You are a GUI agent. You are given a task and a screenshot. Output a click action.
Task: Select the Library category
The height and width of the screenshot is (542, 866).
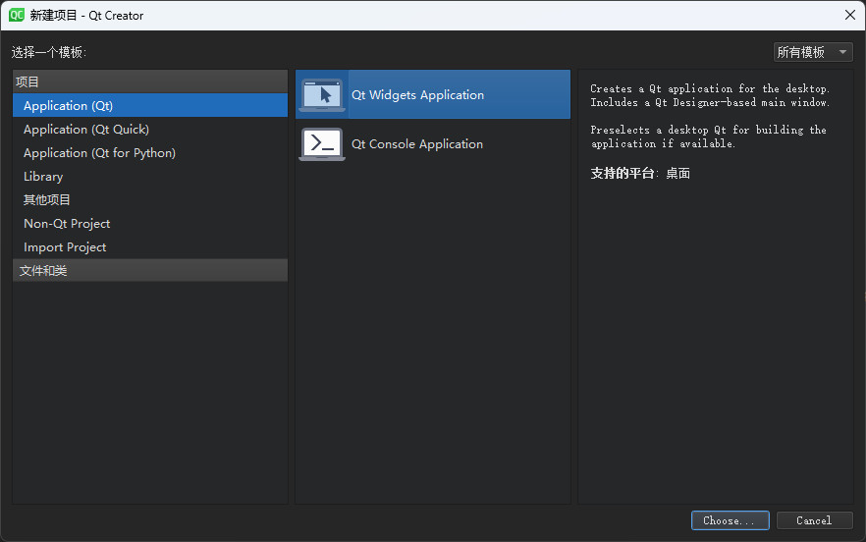click(43, 177)
